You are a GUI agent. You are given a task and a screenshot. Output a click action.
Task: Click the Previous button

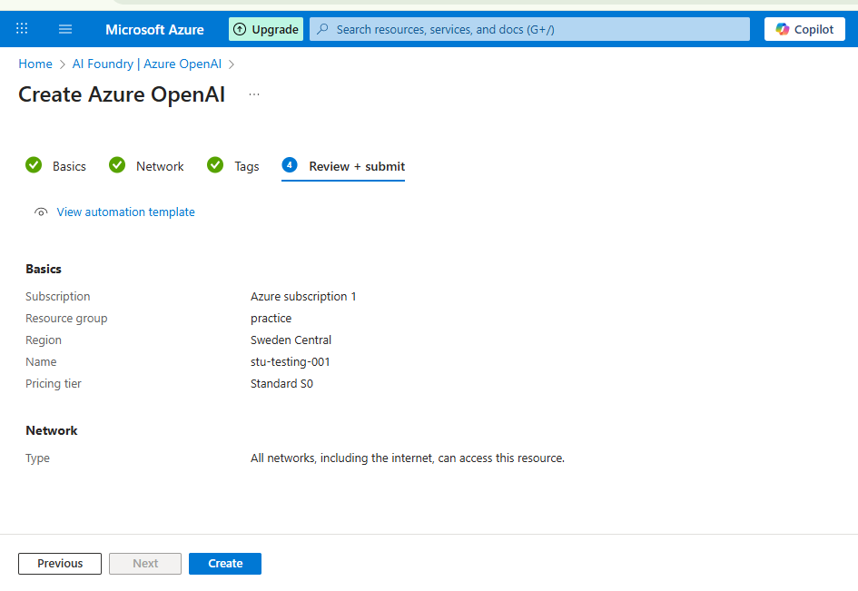(x=60, y=564)
